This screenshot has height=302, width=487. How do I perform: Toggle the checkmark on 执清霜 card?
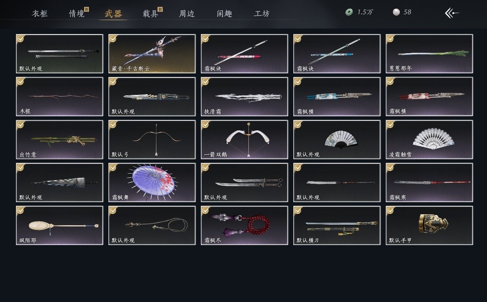point(205,82)
